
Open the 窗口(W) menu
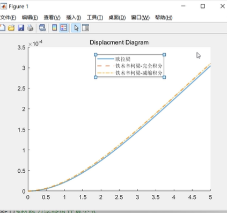click(x=141, y=18)
